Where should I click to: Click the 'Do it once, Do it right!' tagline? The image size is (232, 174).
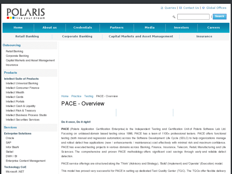click(x=76, y=122)
